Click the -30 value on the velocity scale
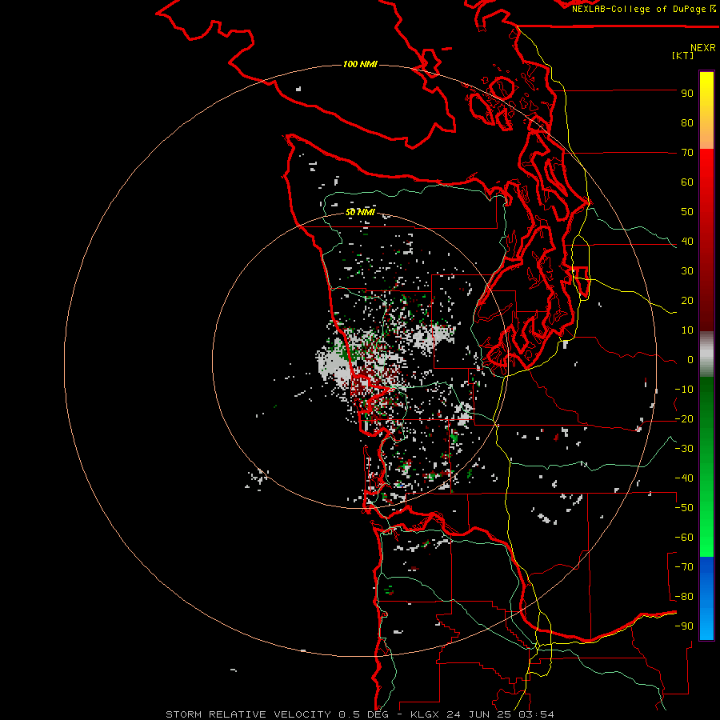The height and width of the screenshot is (720, 720). coord(684,449)
